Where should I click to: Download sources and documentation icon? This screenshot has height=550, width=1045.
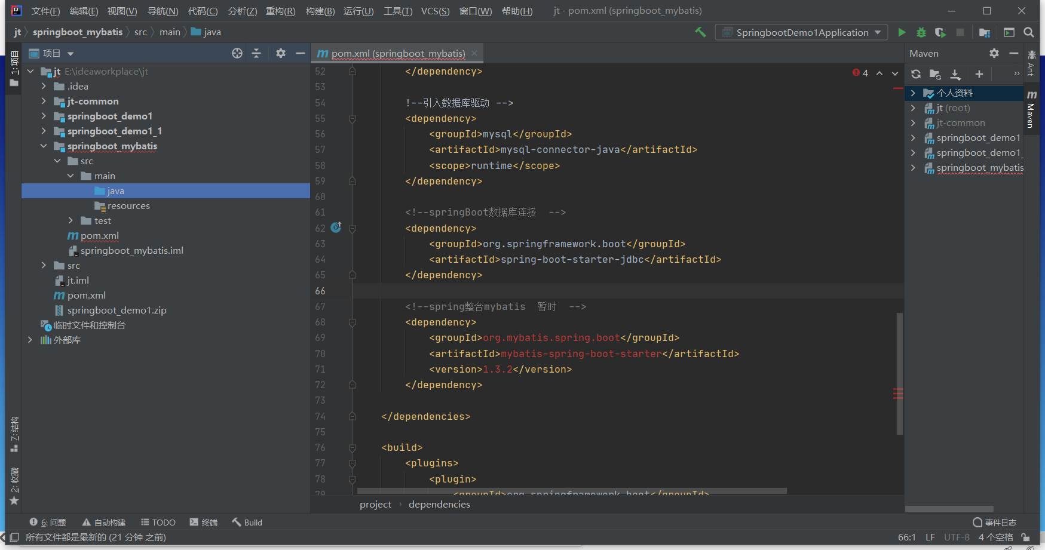coord(955,74)
